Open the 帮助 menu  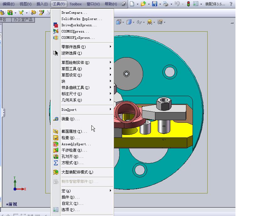click(x=111, y=4)
